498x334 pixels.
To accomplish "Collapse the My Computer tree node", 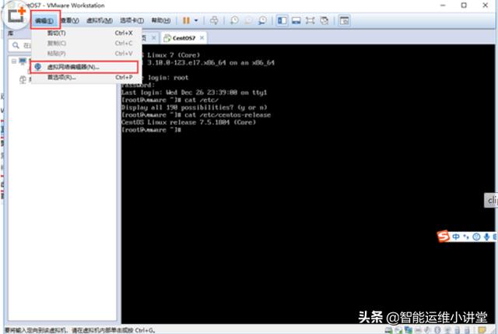I will (x=14, y=61).
